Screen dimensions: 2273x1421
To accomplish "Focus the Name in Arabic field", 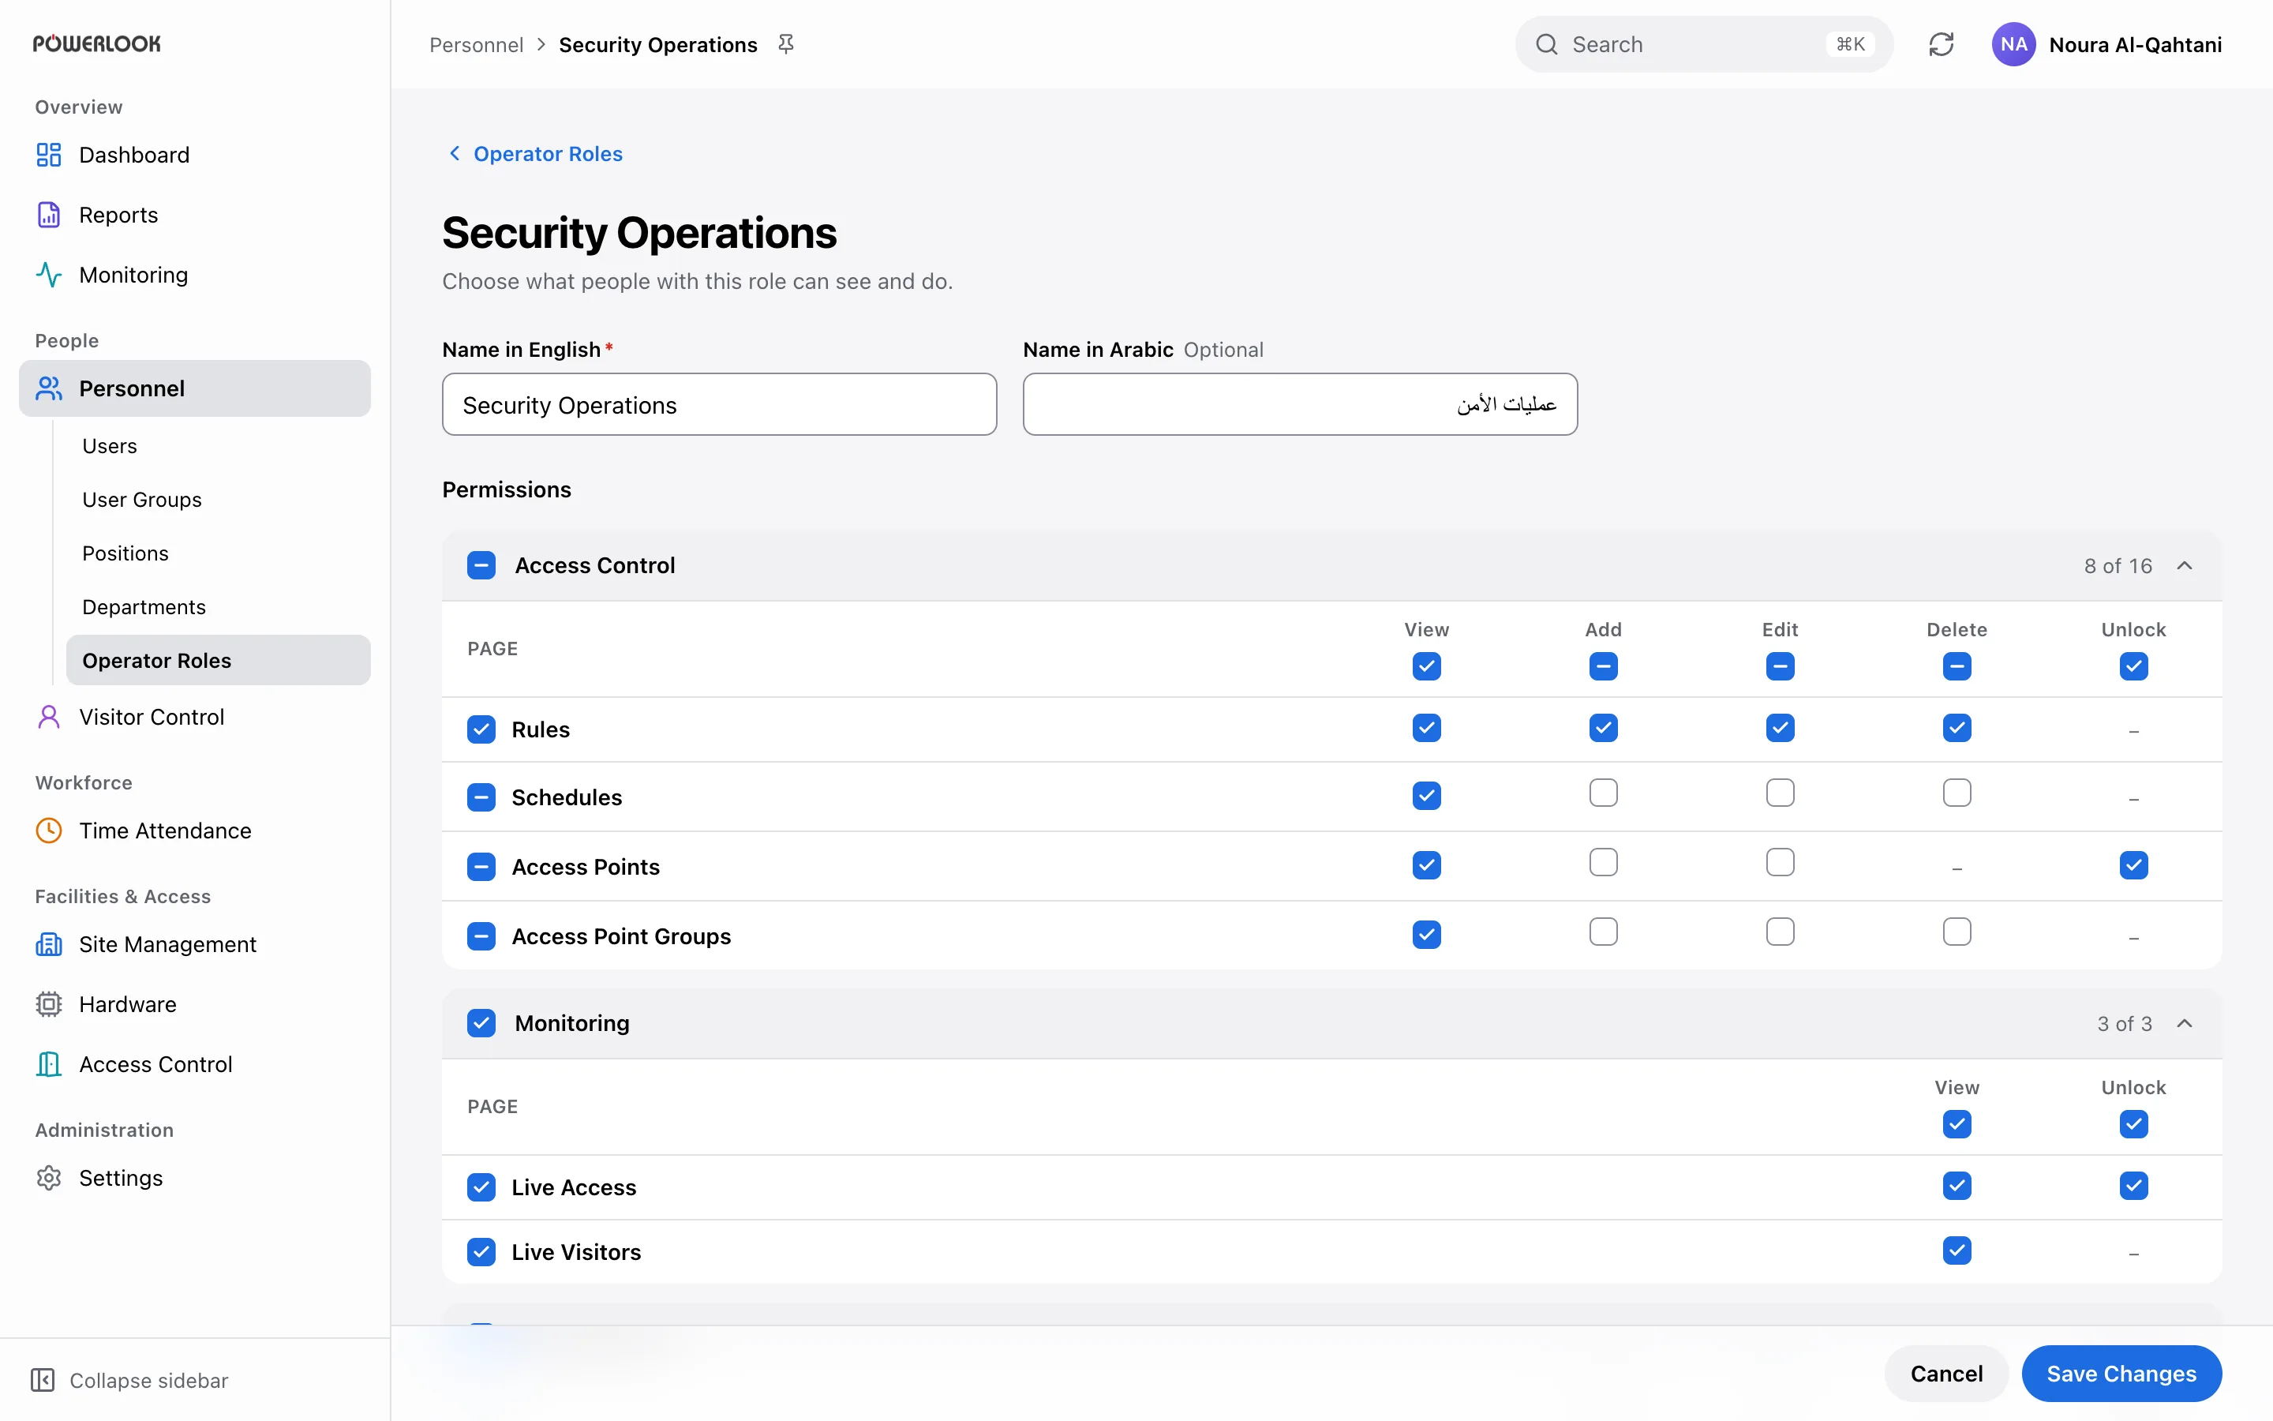I will (1300, 405).
